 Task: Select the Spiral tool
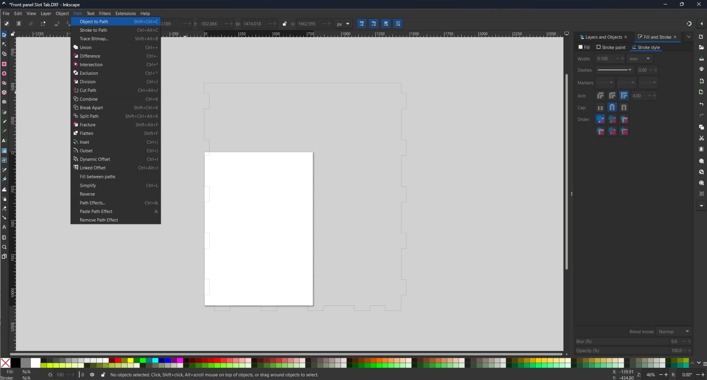(x=4, y=102)
